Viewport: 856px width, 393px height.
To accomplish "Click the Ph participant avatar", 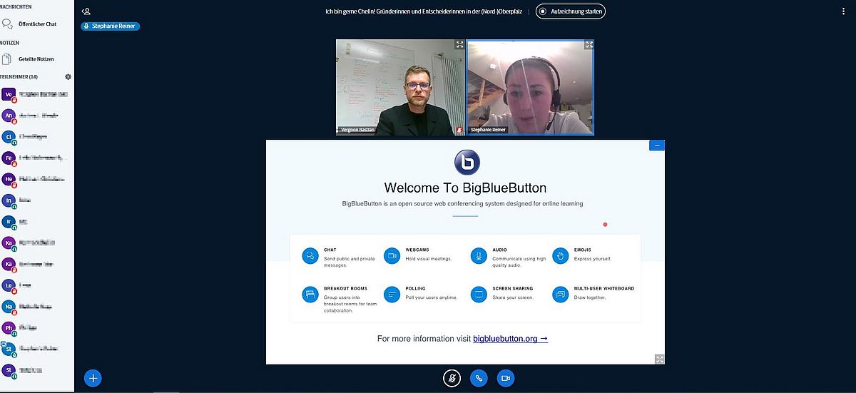I will pos(9,328).
